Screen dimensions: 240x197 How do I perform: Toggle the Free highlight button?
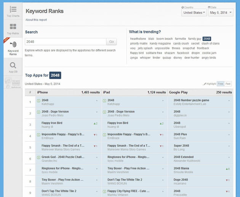tap(221, 84)
